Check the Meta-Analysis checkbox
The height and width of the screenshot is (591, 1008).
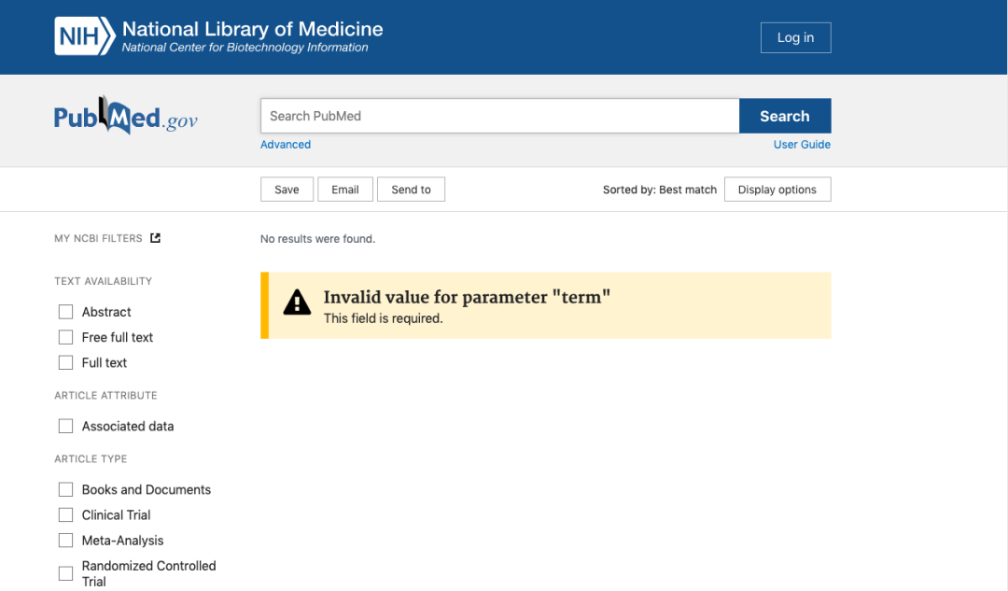coord(66,540)
